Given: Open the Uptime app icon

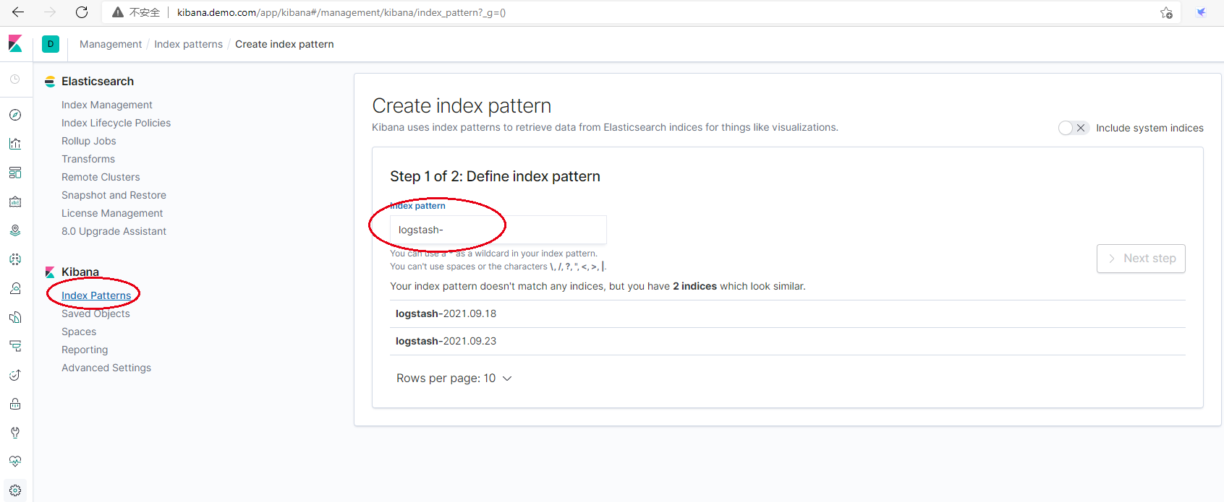Looking at the screenshot, I should (x=15, y=375).
